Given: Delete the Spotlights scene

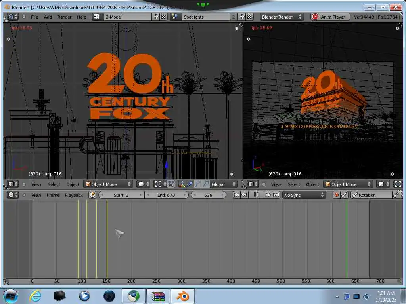Looking at the screenshot, I should pyautogui.click(x=249, y=17).
